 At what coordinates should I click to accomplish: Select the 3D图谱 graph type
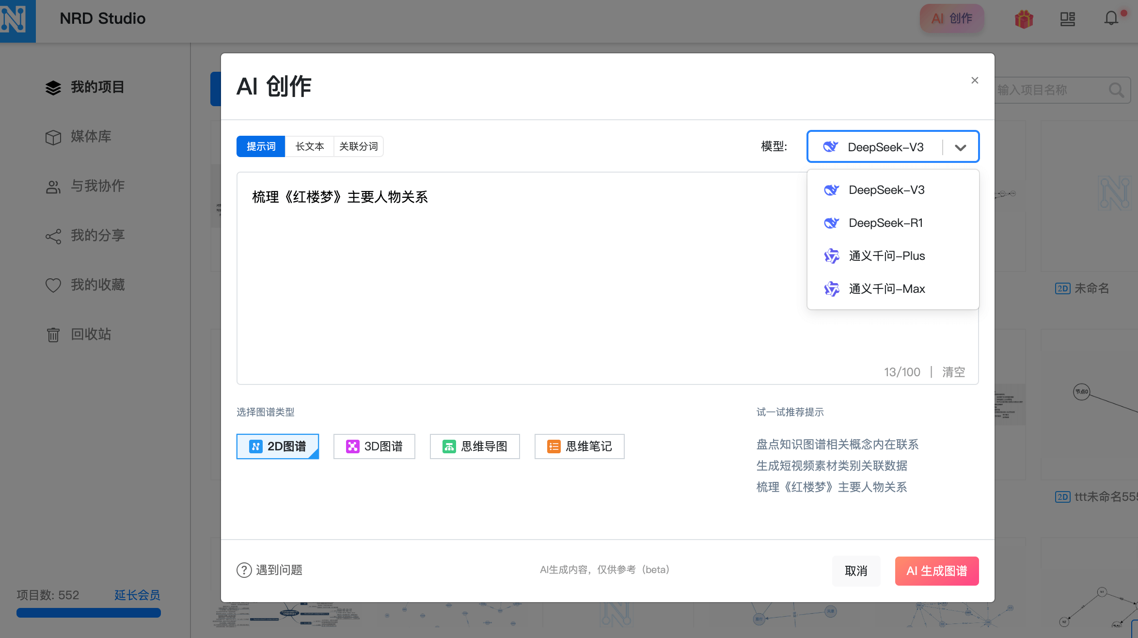[374, 447]
